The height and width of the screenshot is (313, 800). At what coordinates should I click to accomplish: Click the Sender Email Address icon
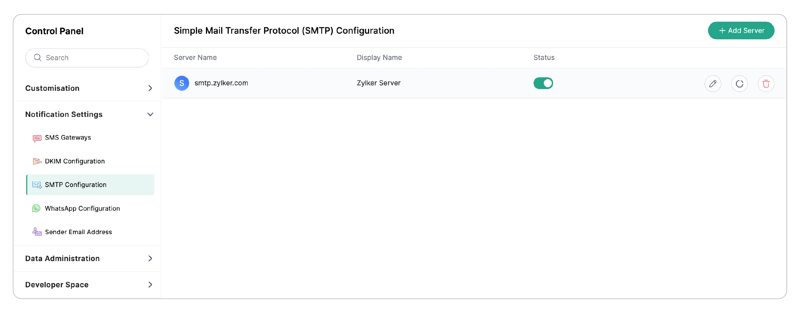pos(37,232)
